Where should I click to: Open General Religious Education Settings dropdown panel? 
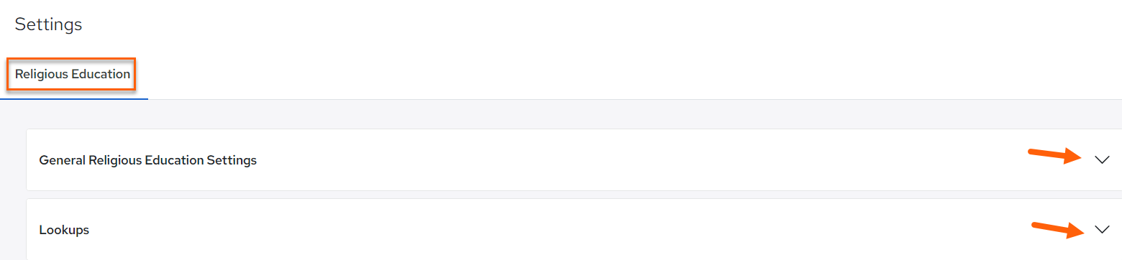tap(574, 160)
